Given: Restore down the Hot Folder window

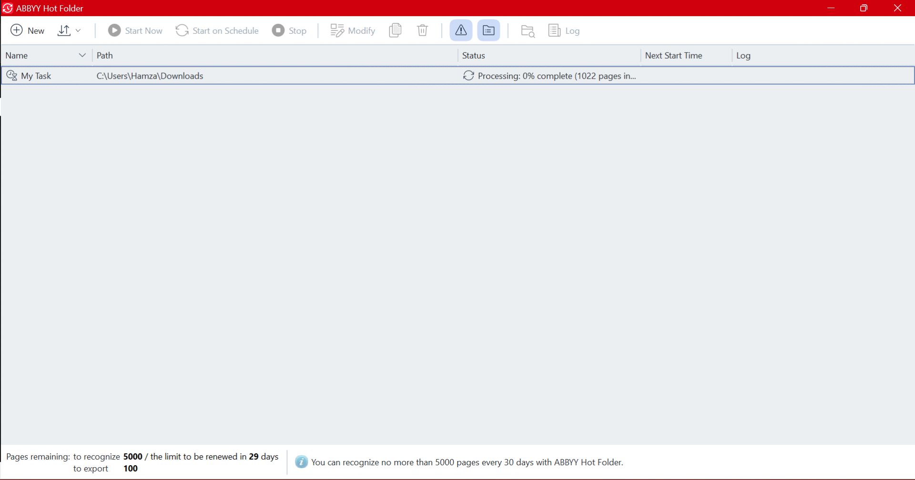Looking at the screenshot, I should coord(864,8).
